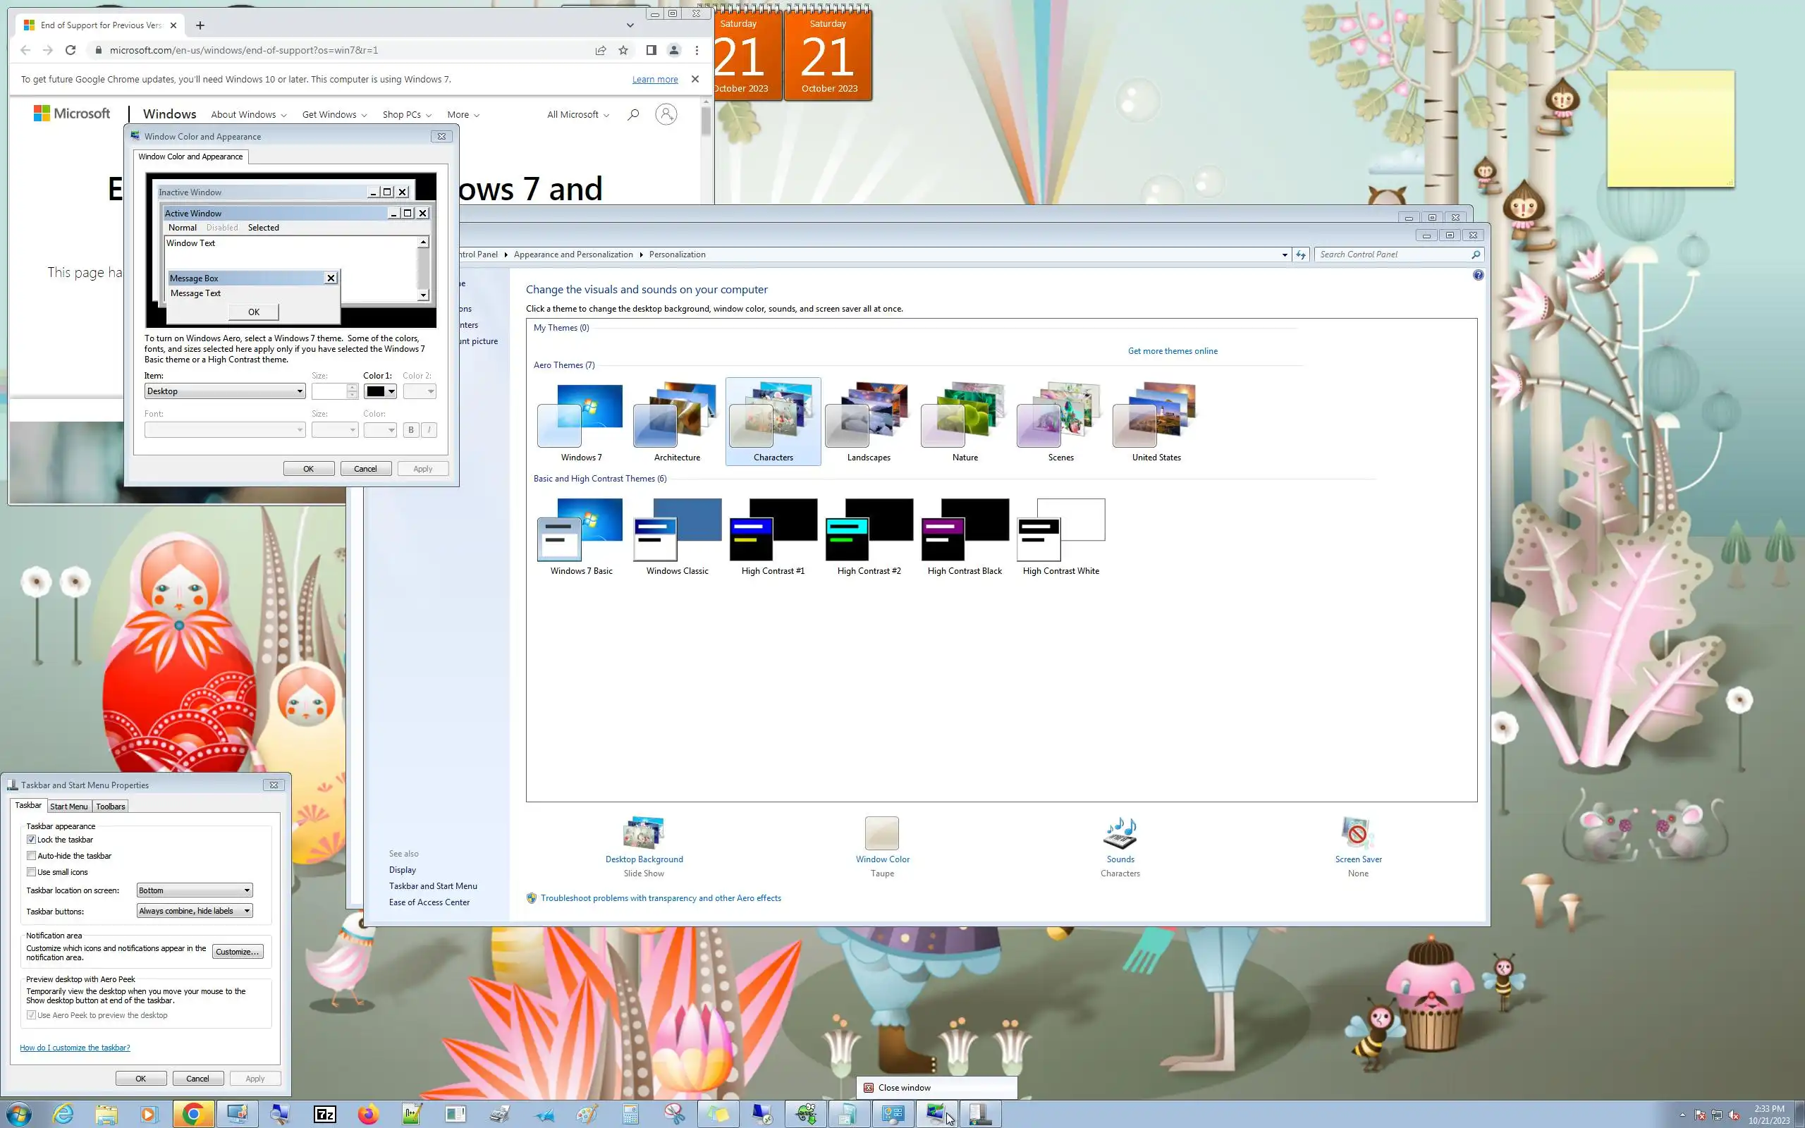
Task: Enable Auto-hide the taskbar
Action: click(x=31, y=856)
